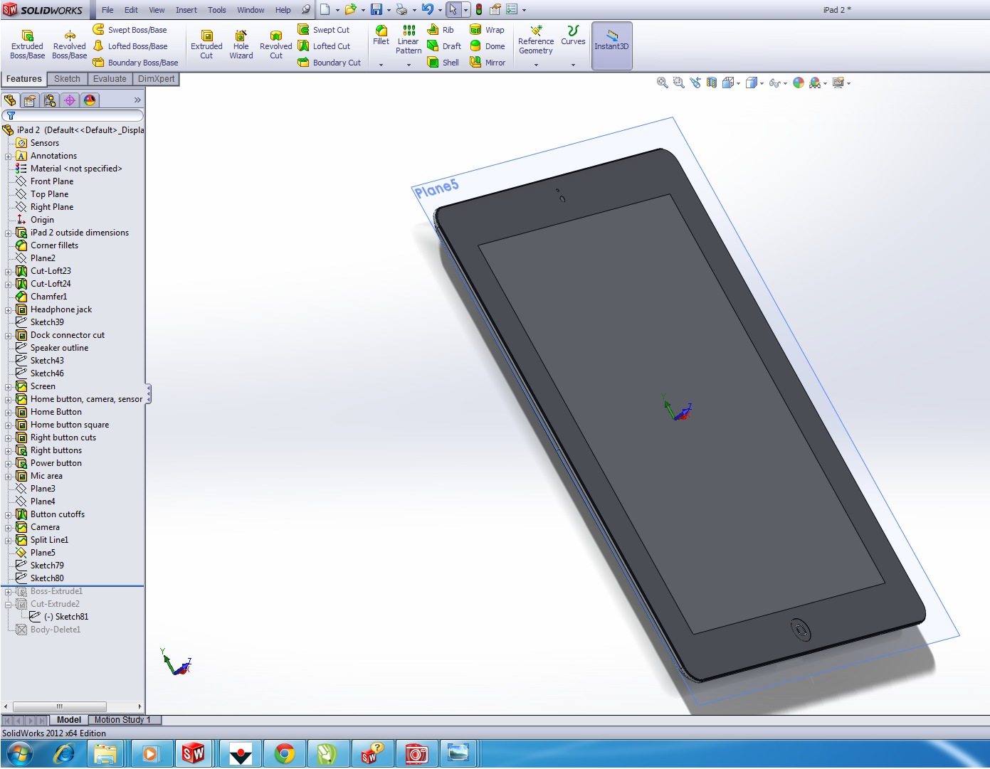
Task: Toggle the menu bar pin
Action: (306, 10)
